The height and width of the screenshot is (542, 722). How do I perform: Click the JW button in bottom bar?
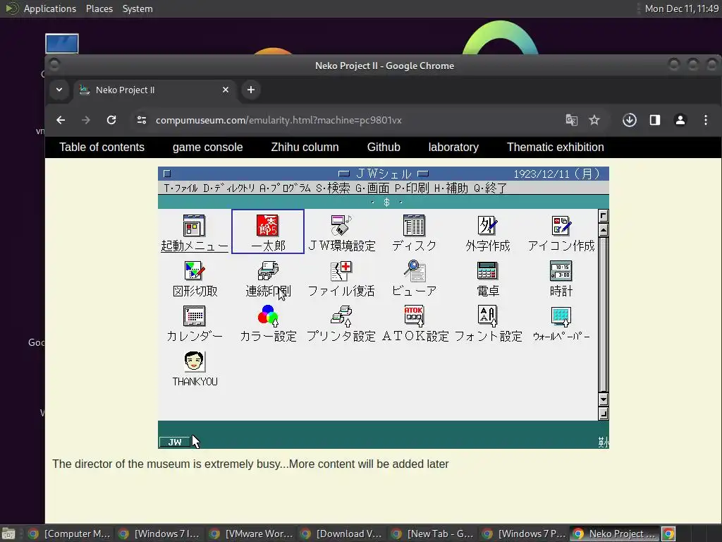(175, 442)
